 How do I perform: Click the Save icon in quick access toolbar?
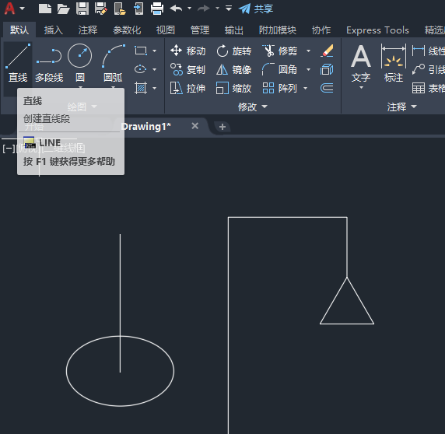pyautogui.click(x=82, y=9)
